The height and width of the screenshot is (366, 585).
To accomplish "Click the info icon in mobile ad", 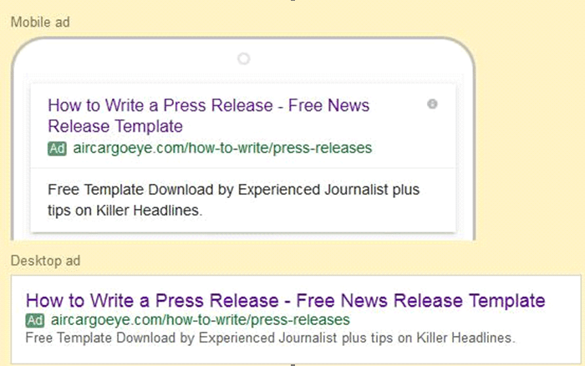I will (432, 104).
